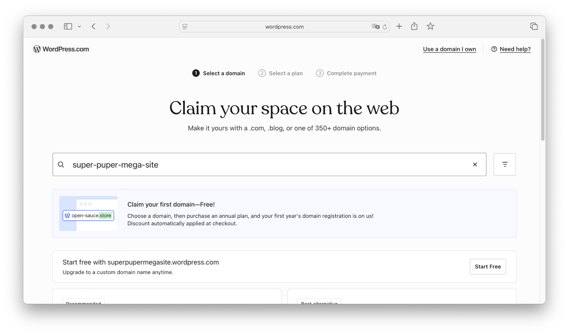Click the 'superpupermegasite.wordpress.com' free domain text
This screenshot has width=569, height=335.
pos(163,262)
